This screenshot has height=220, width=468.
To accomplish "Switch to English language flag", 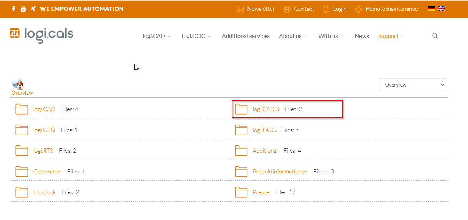I will click(441, 8).
